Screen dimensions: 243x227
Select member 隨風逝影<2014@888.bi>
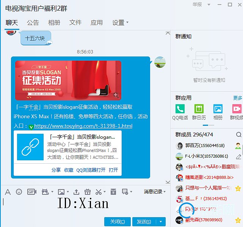point(209,177)
